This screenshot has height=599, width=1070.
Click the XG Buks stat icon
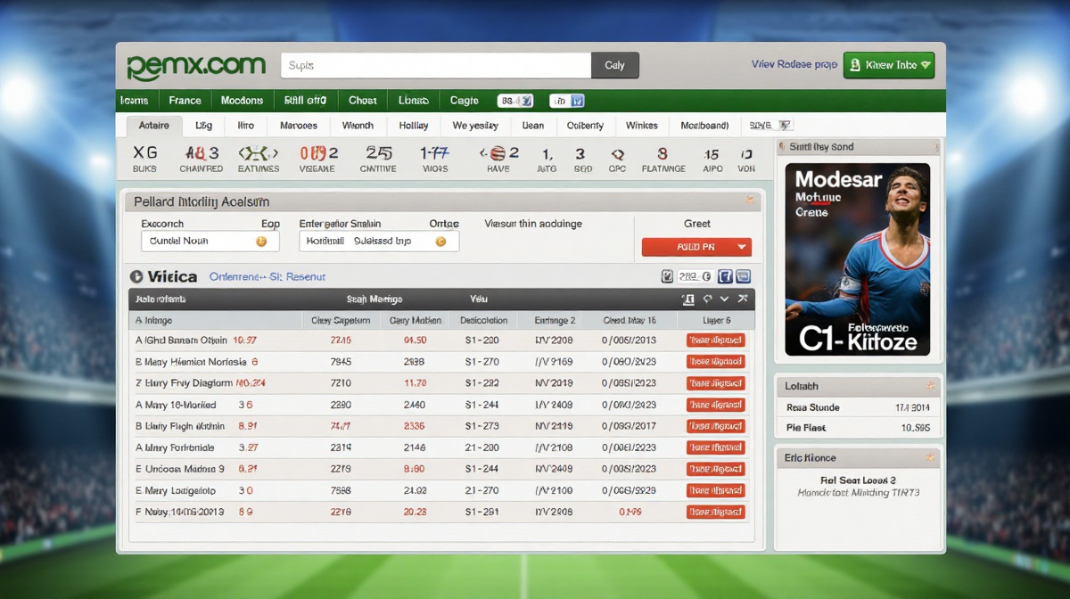144,153
